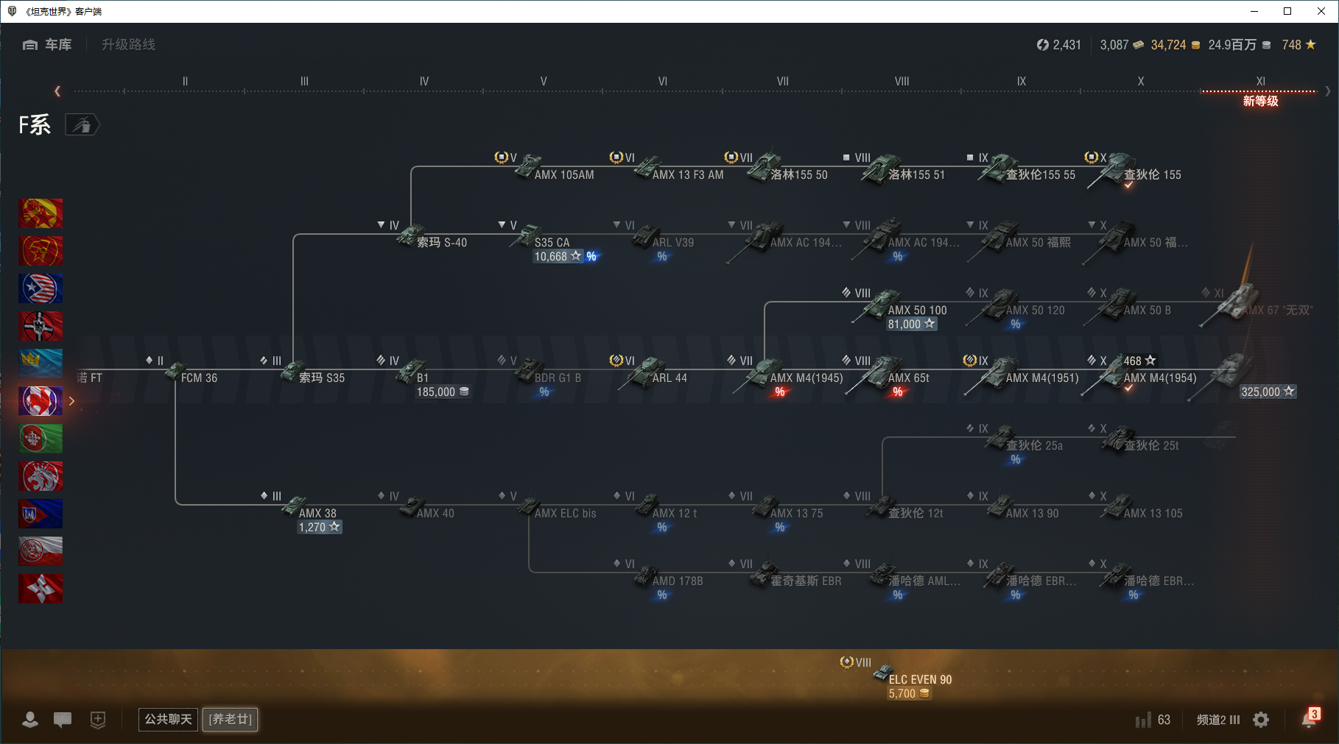Image resolution: width=1339 pixels, height=744 pixels.
Task: Open the 748 free experience counter
Action: (x=1298, y=45)
